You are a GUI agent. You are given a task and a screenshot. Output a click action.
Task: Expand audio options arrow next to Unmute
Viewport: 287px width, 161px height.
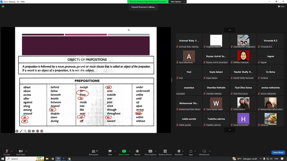(x=12, y=151)
